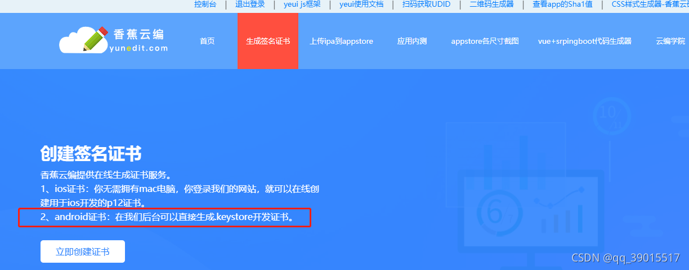The width and height of the screenshot is (689, 270).
Task: Click the ios证书 description line
Action: tap(180, 189)
